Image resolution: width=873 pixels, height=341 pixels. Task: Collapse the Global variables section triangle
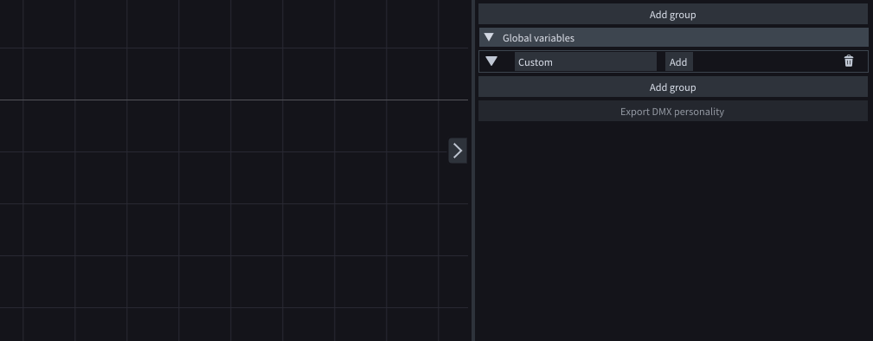(489, 37)
